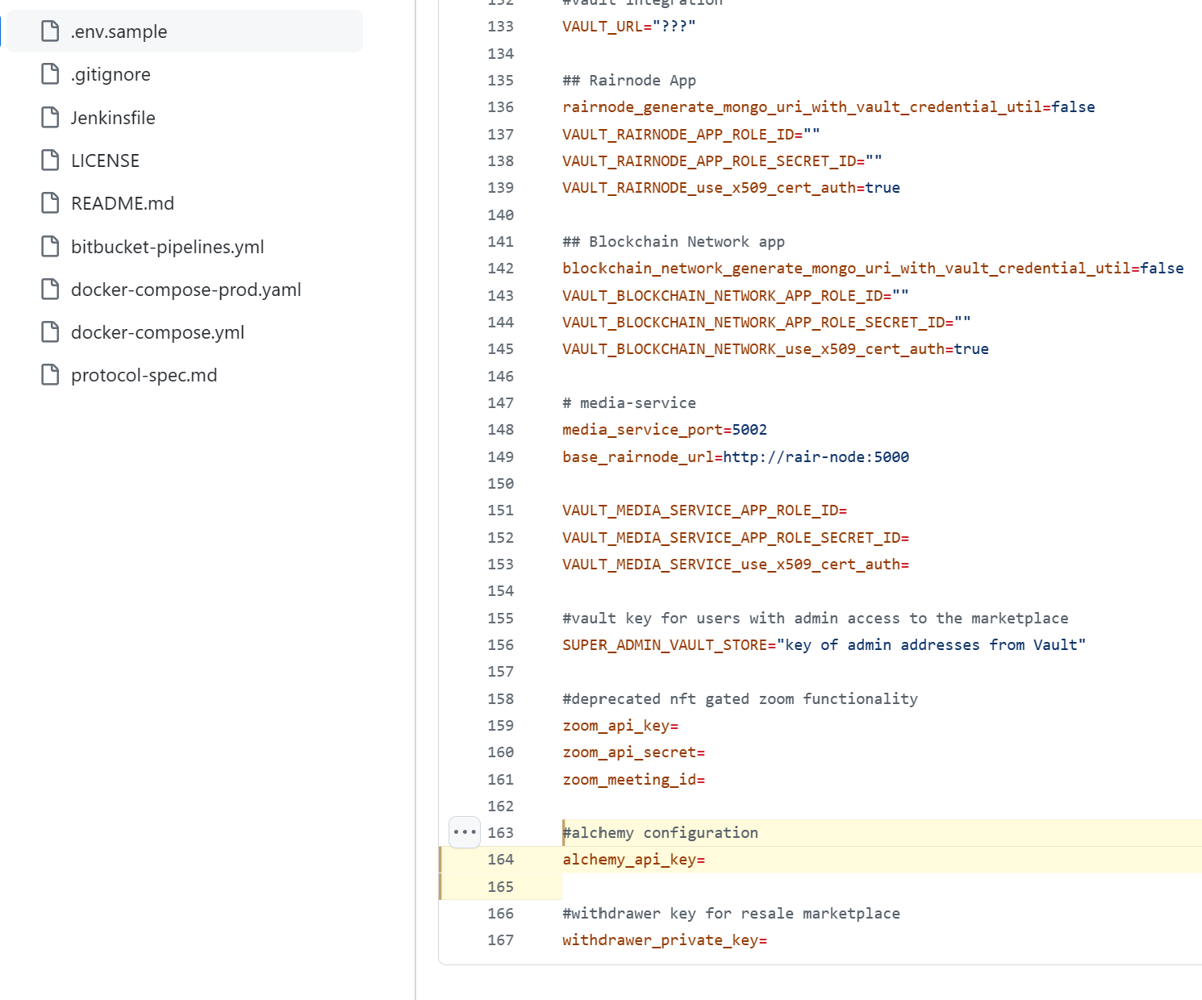The width and height of the screenshot is (1202, 1000).
Task: Click the Jenkinsfile file icon
Action: point(50,118)
